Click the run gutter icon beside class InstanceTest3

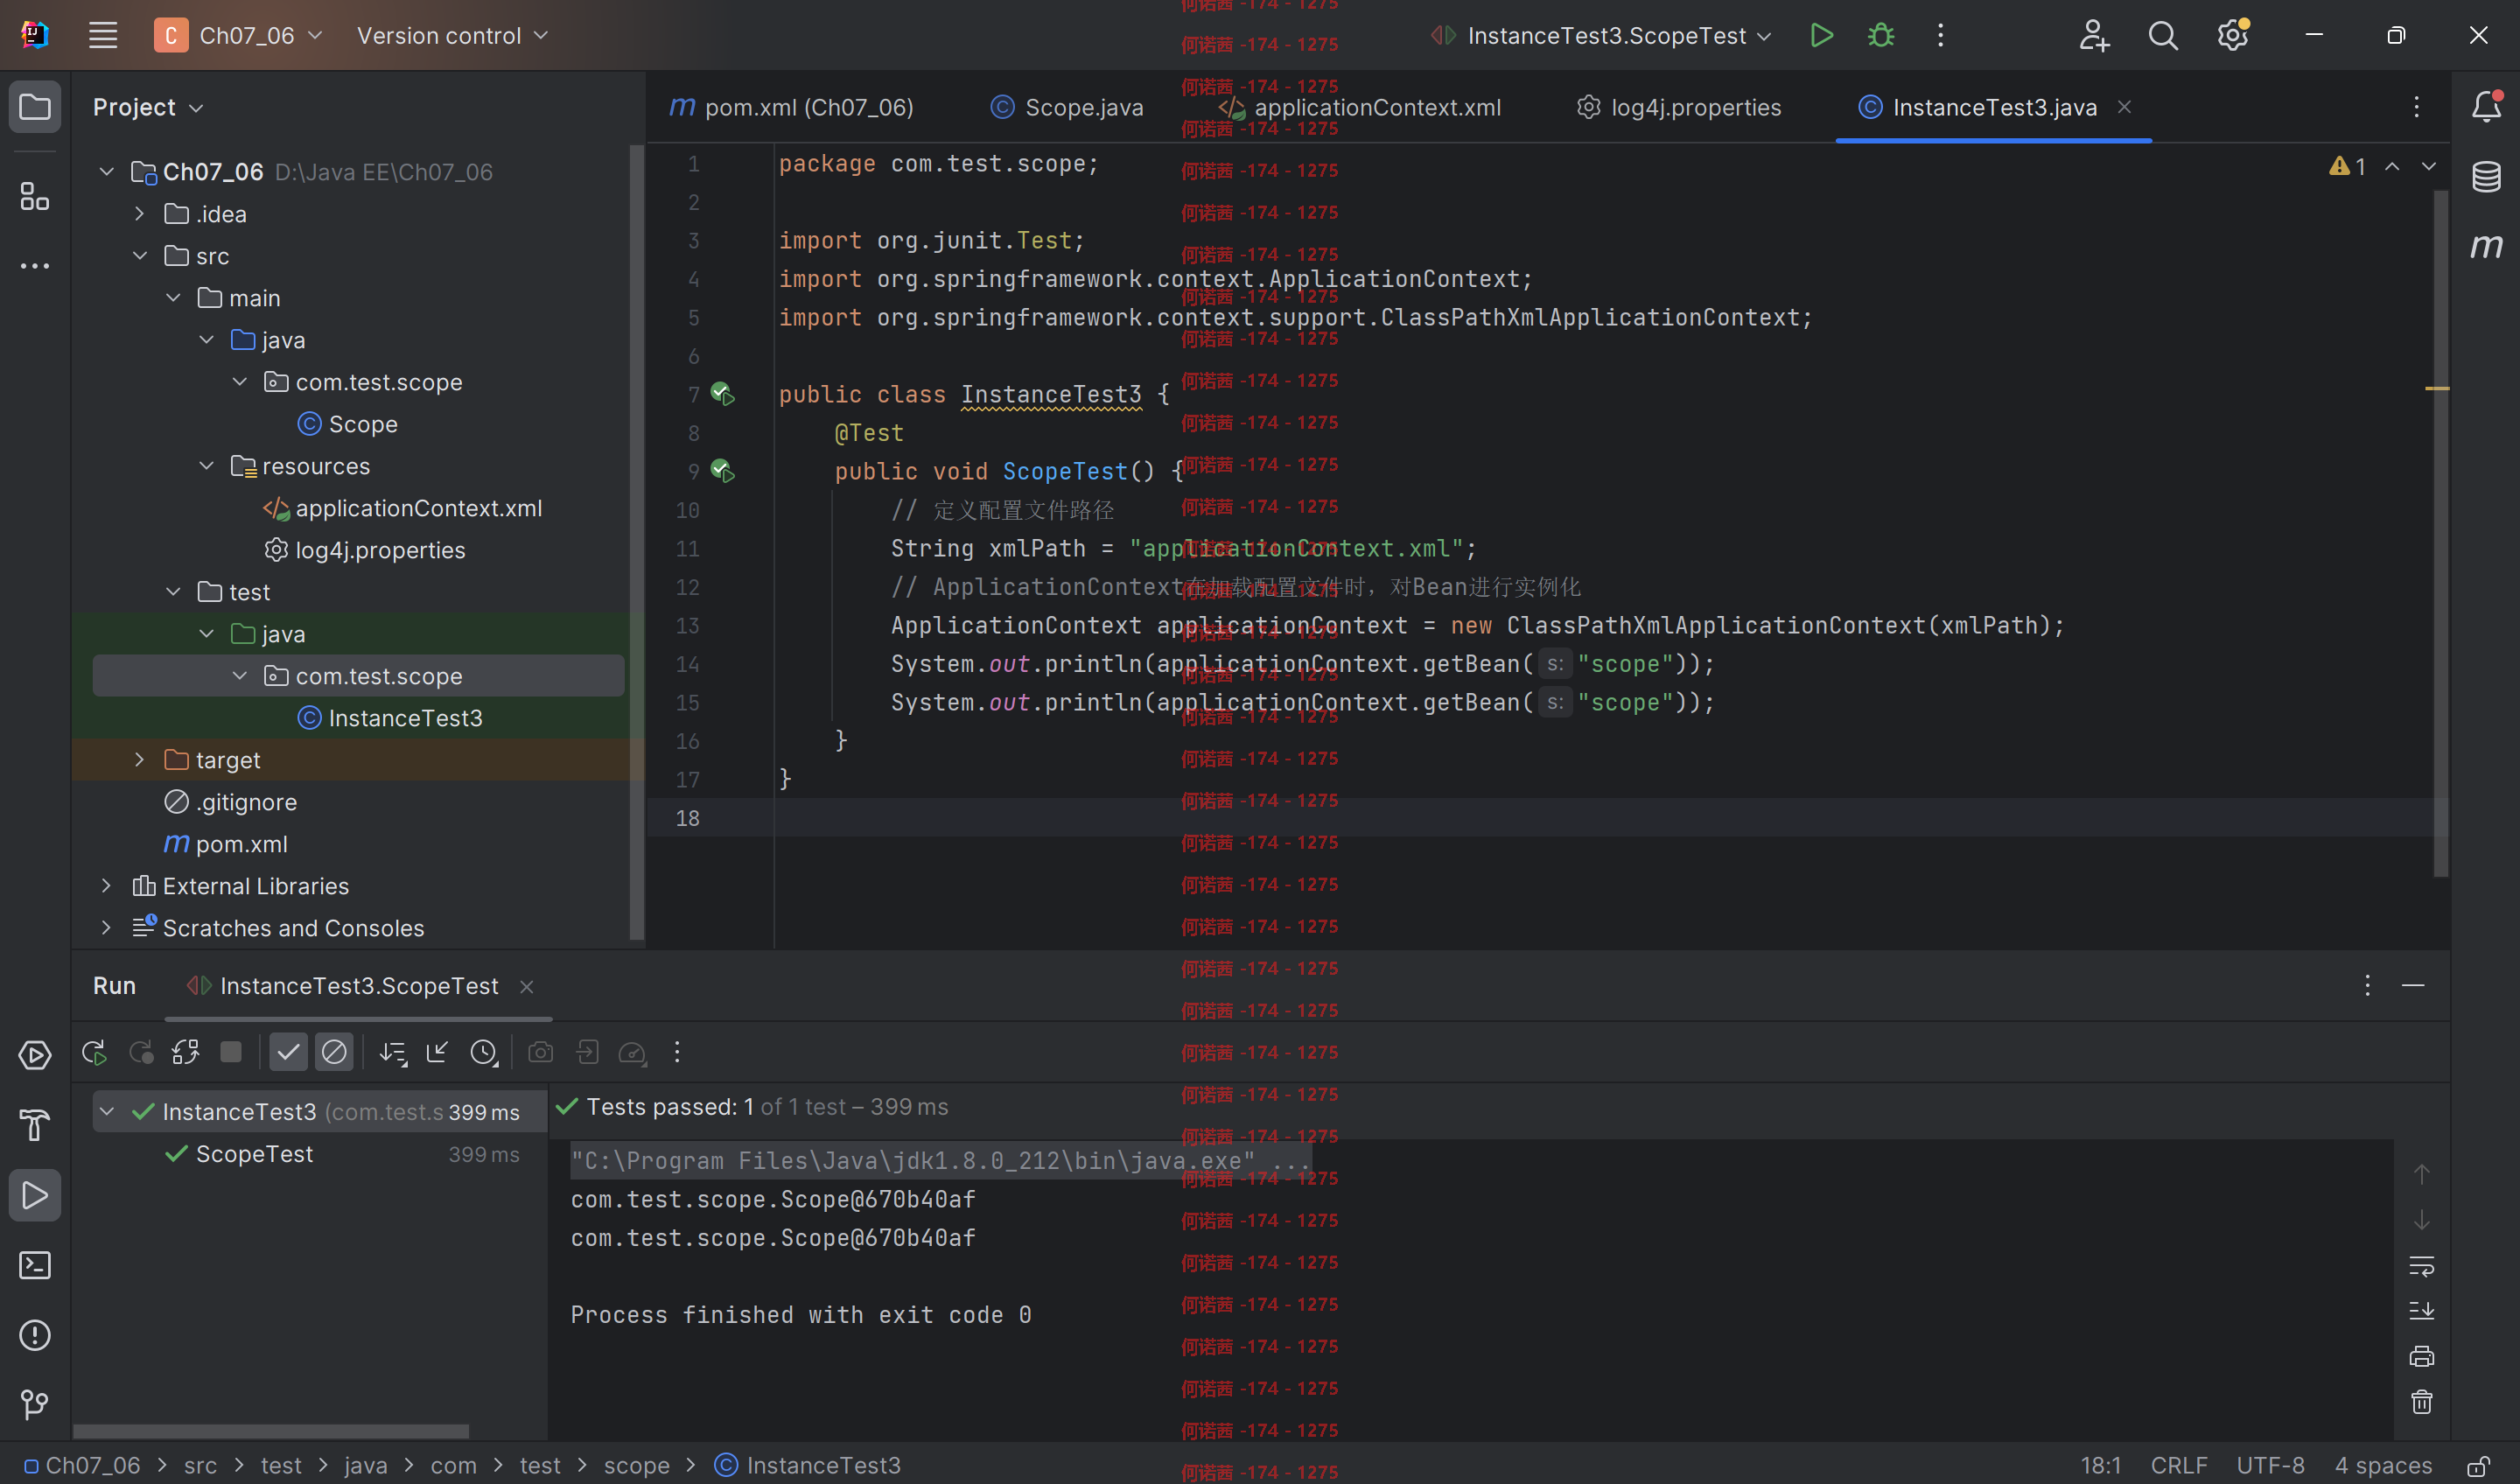[722, 394]
